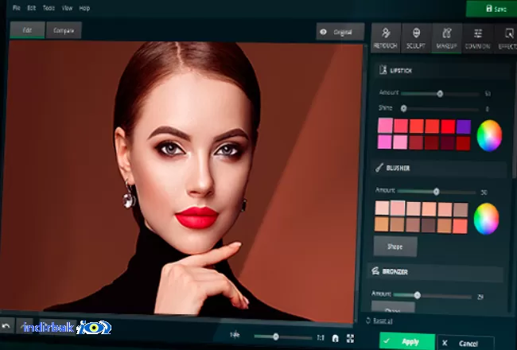Viewport: 517px width, 350px height.
Task: Open the File menu
Action: point(17,8)
